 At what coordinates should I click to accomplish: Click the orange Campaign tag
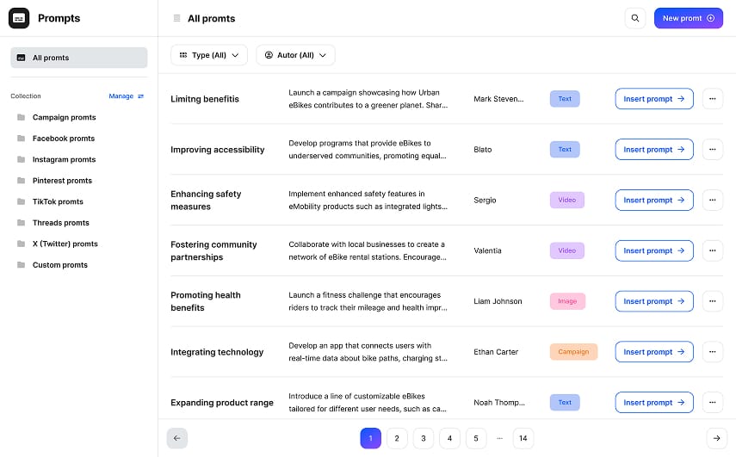coord(573,352)
